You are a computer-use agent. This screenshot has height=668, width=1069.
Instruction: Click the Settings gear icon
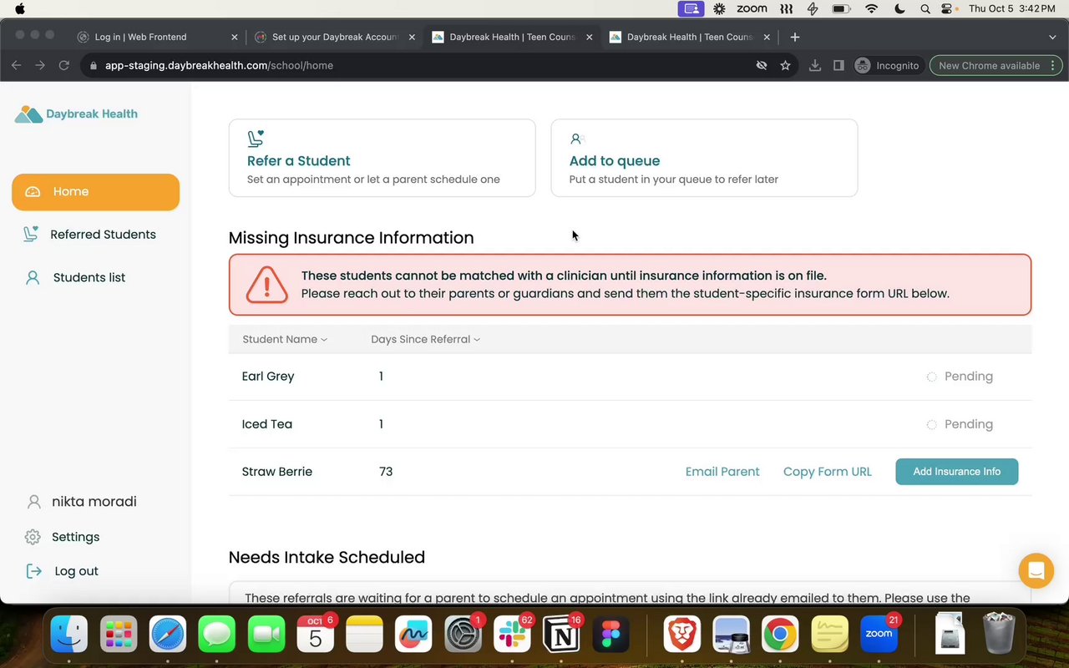coord(33,537)
